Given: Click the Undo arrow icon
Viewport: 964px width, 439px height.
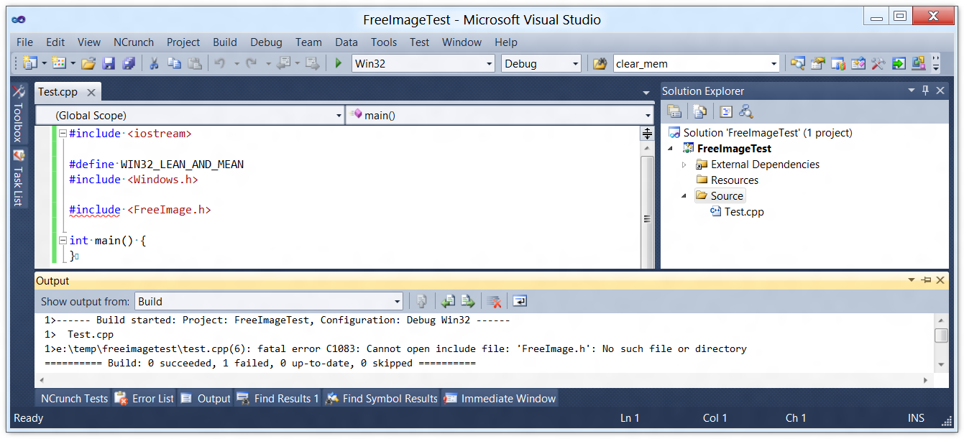Looking at the screenshot, I should tap(220, 63).
